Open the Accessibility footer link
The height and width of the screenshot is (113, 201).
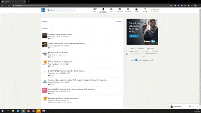click(x=141, y=49)
